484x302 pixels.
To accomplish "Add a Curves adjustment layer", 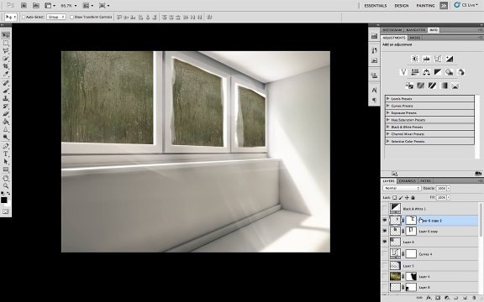I will (438, 59).
